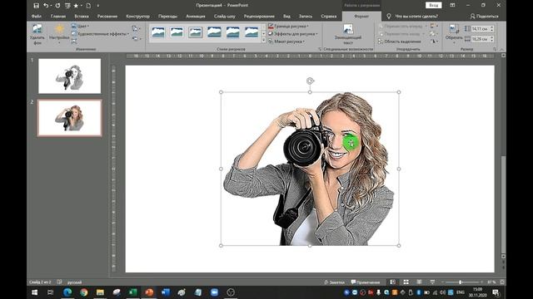Collapse the ribbon with the arrow

[x=501, y=50]
